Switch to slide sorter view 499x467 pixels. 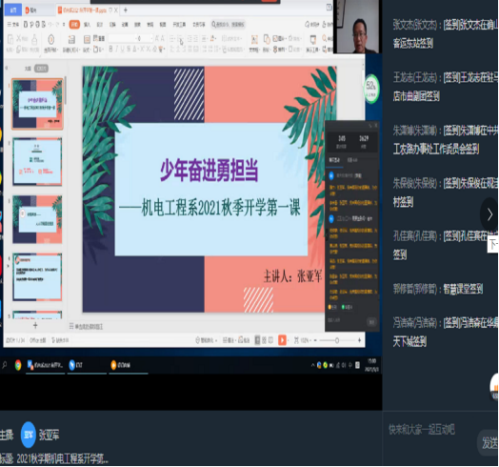coord(264,340)
